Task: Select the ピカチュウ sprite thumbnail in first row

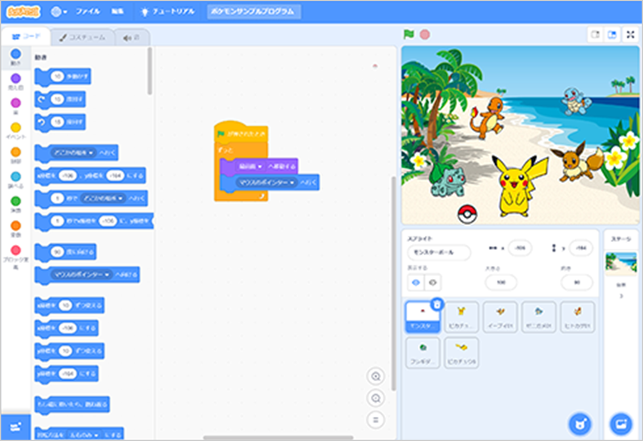Action: (x=461, y=317)
